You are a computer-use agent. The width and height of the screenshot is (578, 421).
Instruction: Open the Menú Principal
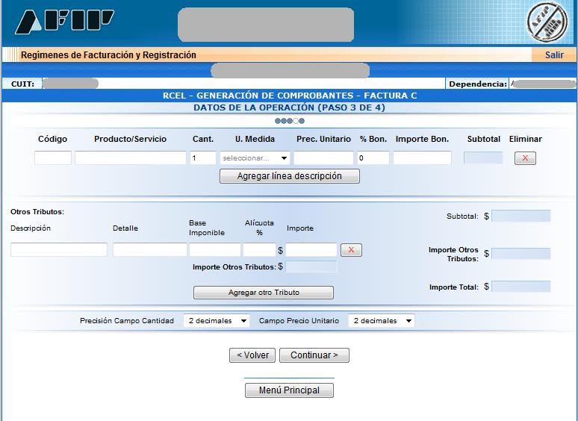[x=289, y=390]
